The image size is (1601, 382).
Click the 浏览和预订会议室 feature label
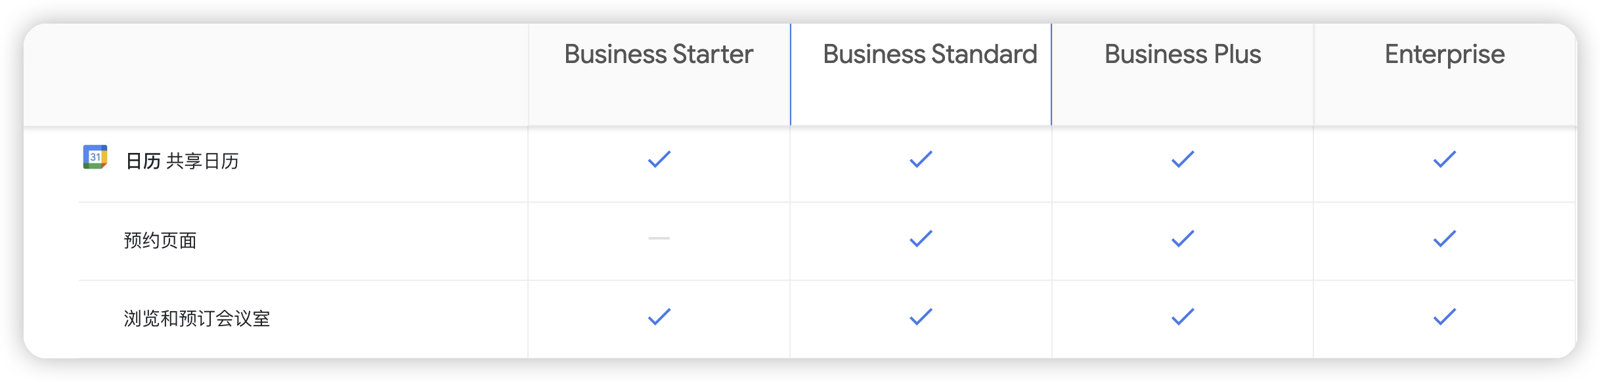(197, 318)
